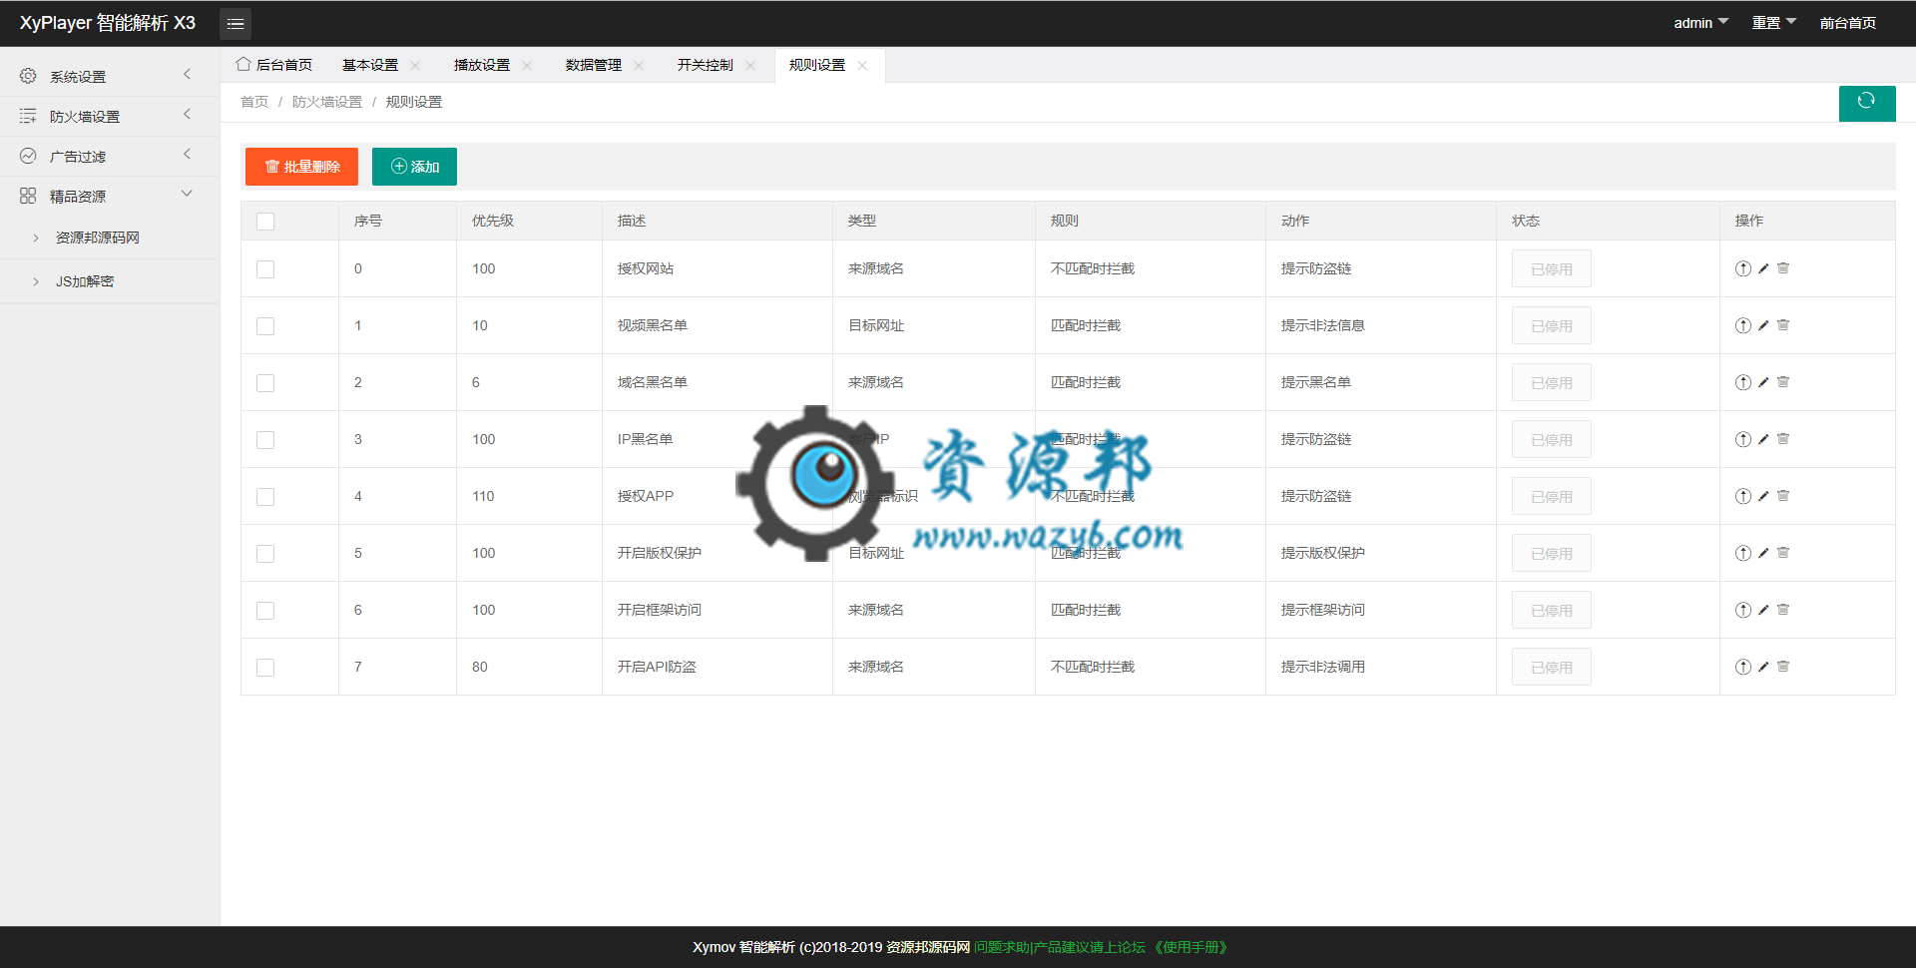The width and height of the screenshot is (1916, 968).
Task: Check the 开启API防盗 row checkbox
Action: click(x=265, y=668)
